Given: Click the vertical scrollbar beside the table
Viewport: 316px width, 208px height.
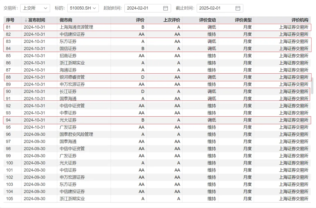Looking at the screenshot, I should (312, 86).
